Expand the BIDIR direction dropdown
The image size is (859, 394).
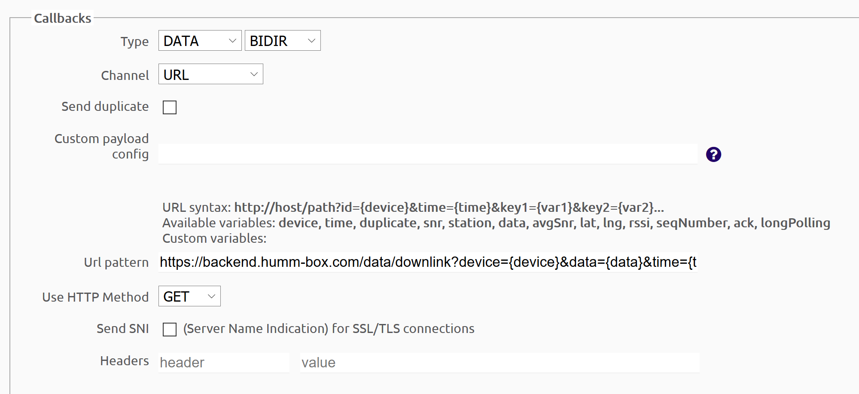[x=282, y=41]
